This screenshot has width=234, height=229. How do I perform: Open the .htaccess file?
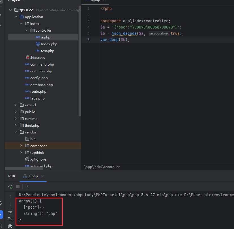(37, 58)
